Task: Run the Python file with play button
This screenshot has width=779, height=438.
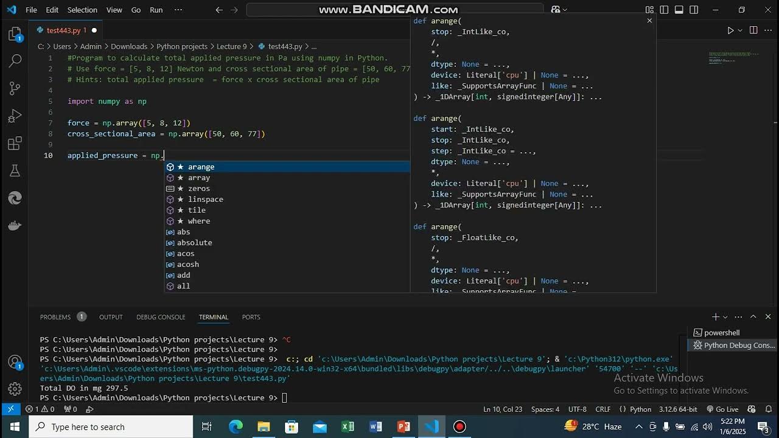Action: (x=730, y=30)
